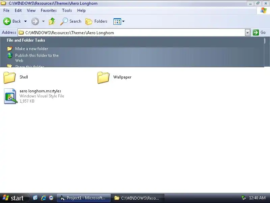270x203 pixels.
Task: Click the Search magnifier toolbar button
Action: pyautogui.click(x=71, y=21)
